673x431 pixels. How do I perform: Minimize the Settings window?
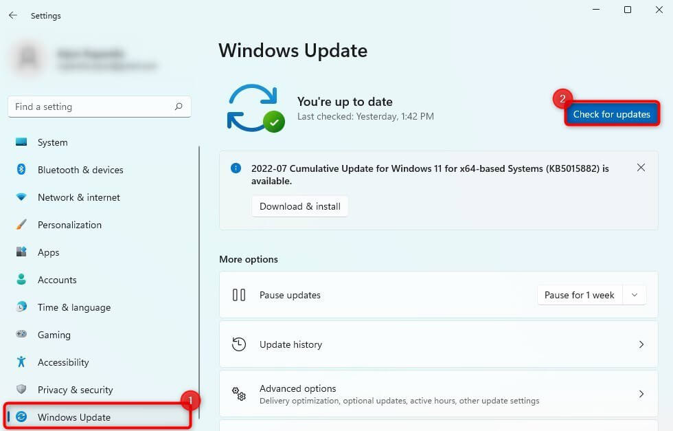coord(596,10)
